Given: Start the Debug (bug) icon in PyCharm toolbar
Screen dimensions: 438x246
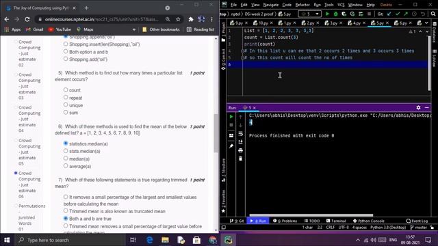Looking at the screenshot, I should (x=336, y=14).
